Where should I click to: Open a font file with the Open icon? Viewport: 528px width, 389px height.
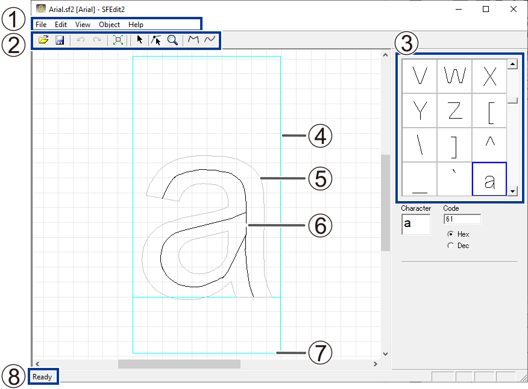pyautogui.click(x=43, y=40)
